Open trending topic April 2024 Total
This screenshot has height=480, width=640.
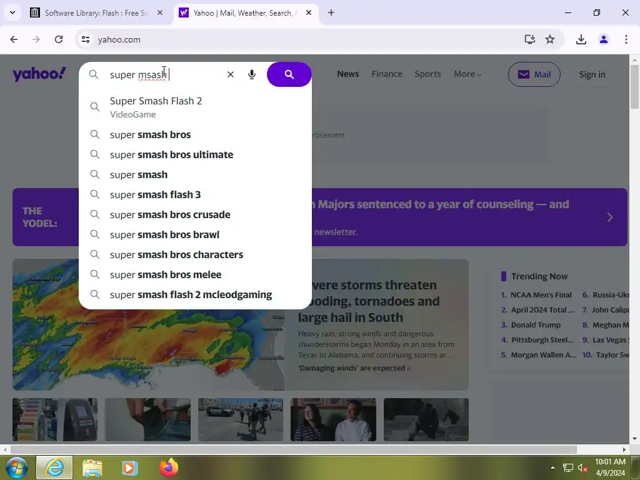(x=542, y=310)
